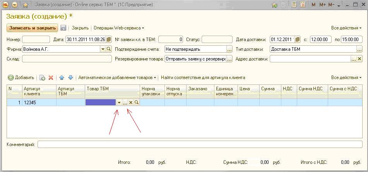Click the M+ memory add button

[322, 5]
